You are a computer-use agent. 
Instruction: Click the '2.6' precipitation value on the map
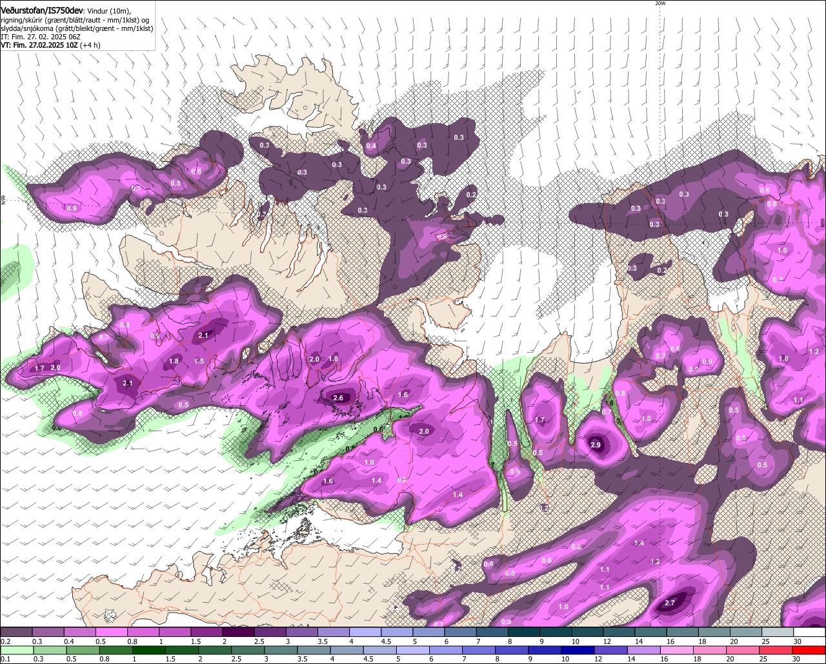point(338,398)
